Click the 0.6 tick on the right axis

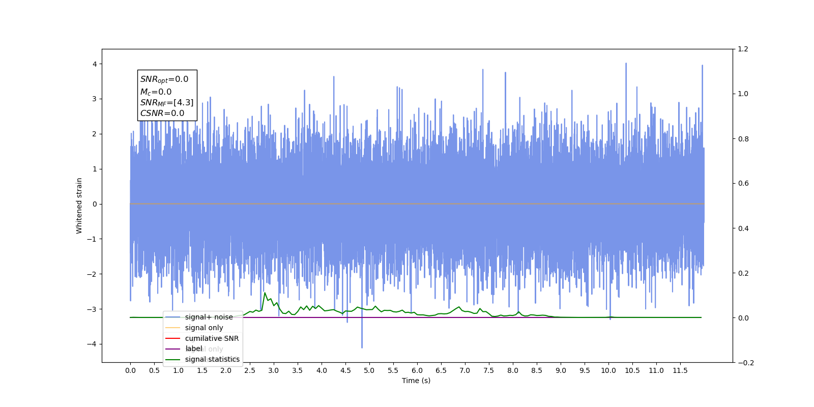[743, 184]
